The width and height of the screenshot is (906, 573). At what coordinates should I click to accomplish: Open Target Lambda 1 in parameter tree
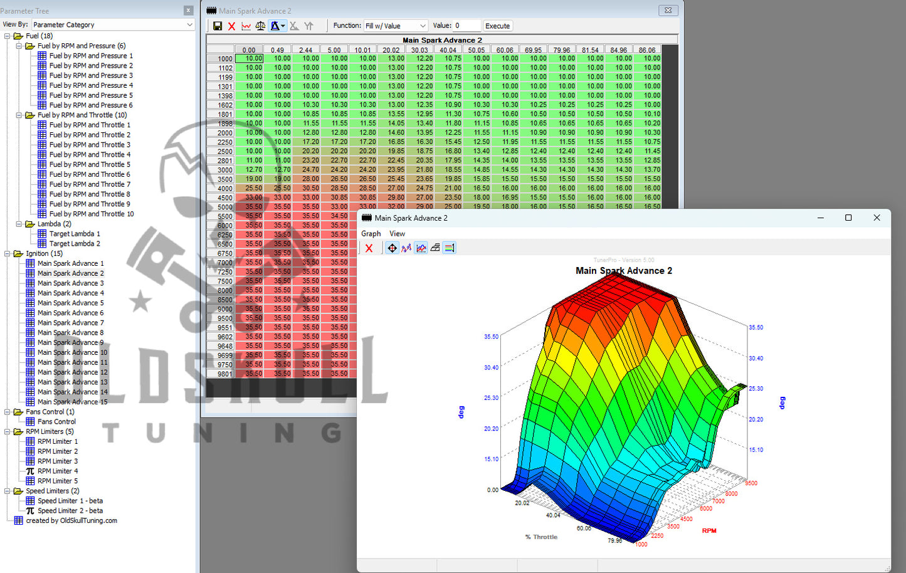(75, 234)
